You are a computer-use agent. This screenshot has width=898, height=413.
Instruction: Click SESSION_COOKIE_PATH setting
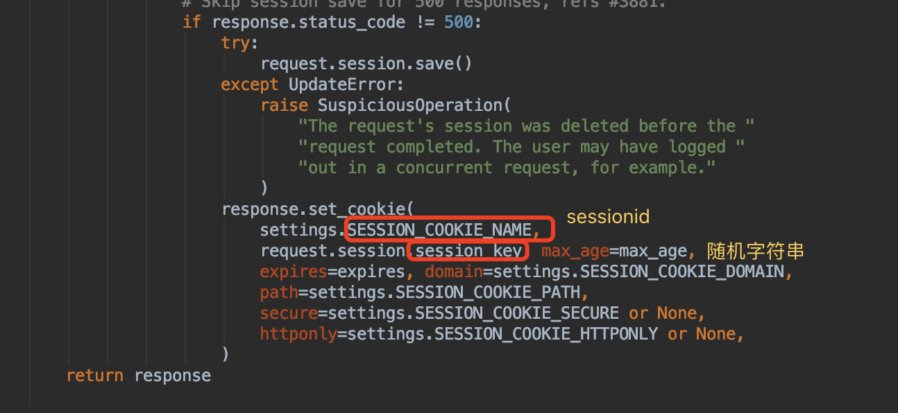pyautogui.click(x=491, y=292)
